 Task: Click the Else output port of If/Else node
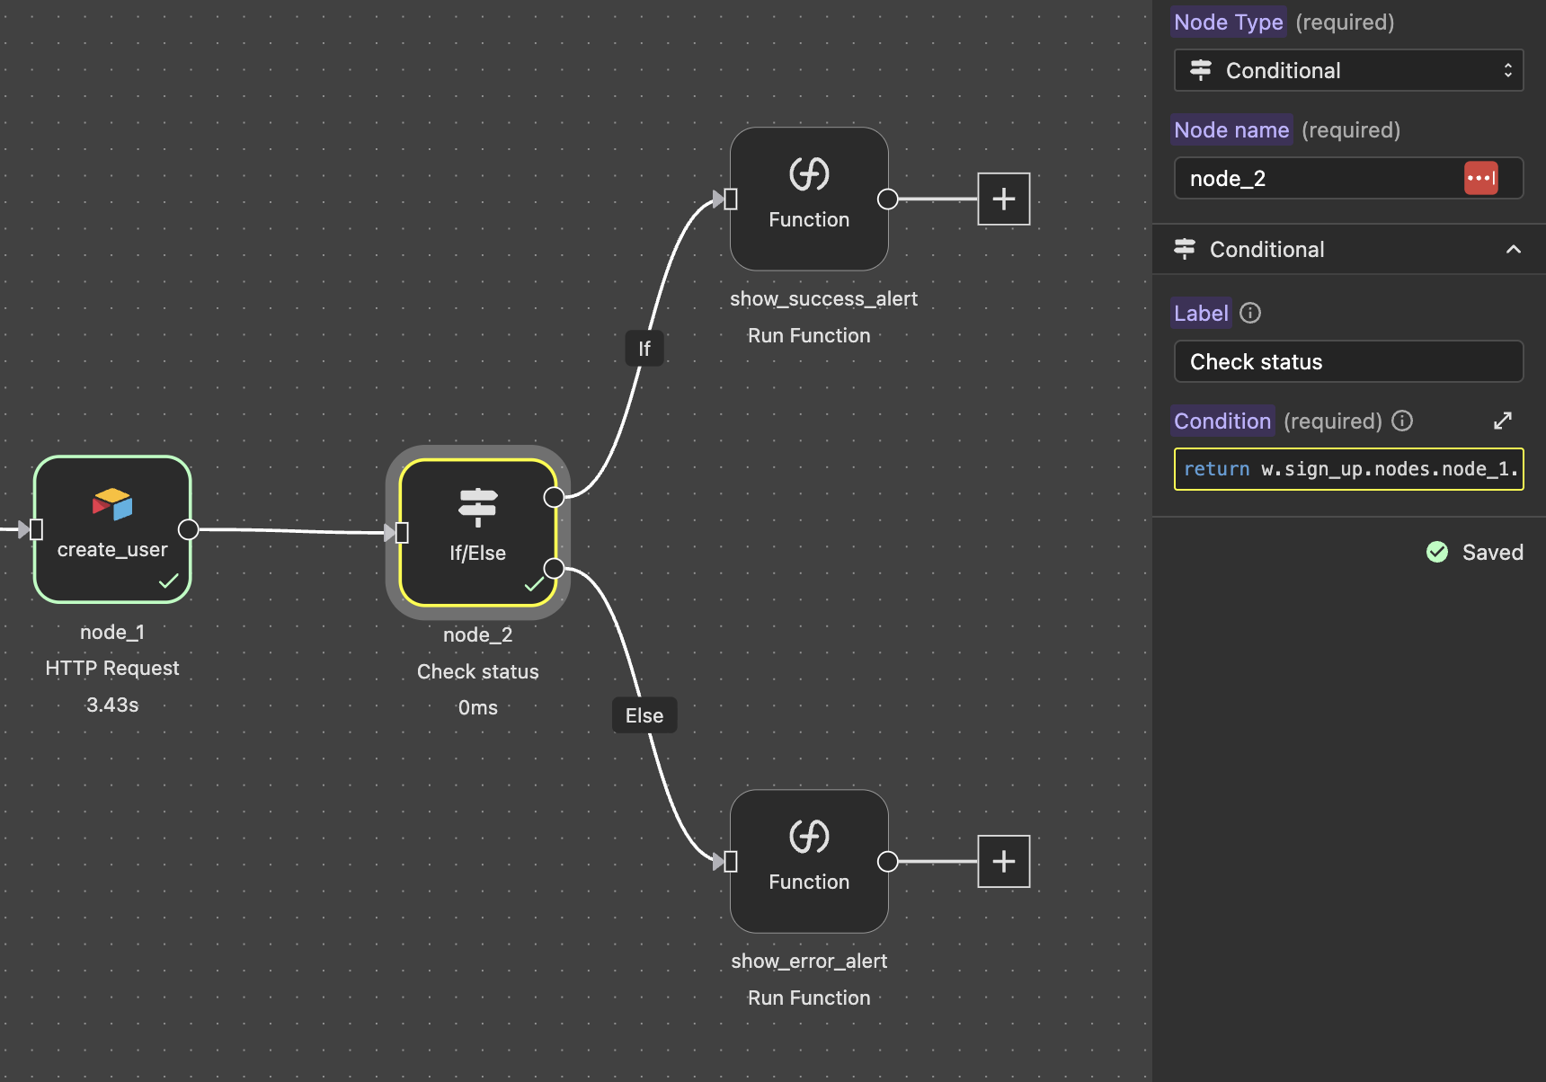[555, 568]
